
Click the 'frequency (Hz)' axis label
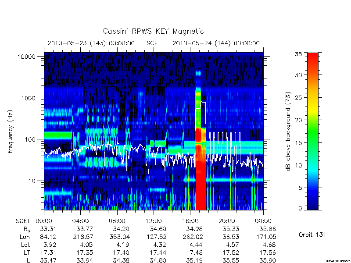coord(10,132)
